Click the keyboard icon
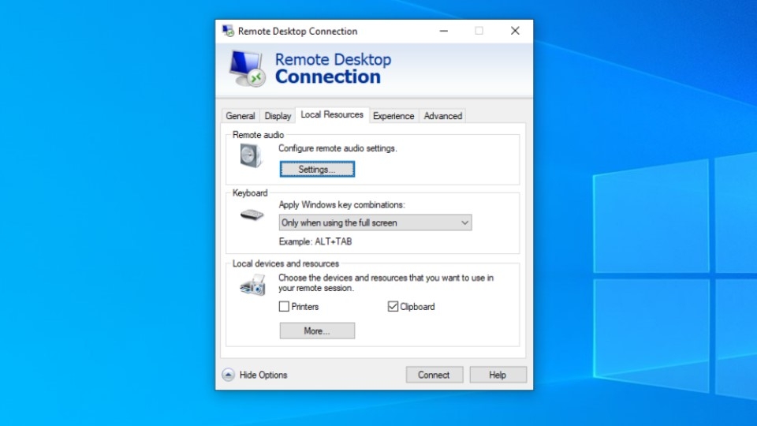757x426 pixels. (x=252, y=215)
